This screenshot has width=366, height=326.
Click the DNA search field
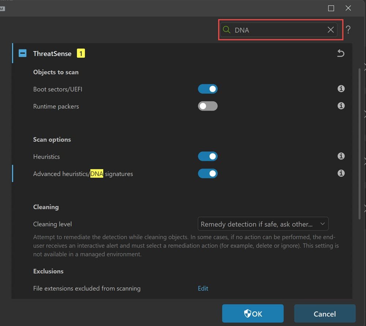279,30
